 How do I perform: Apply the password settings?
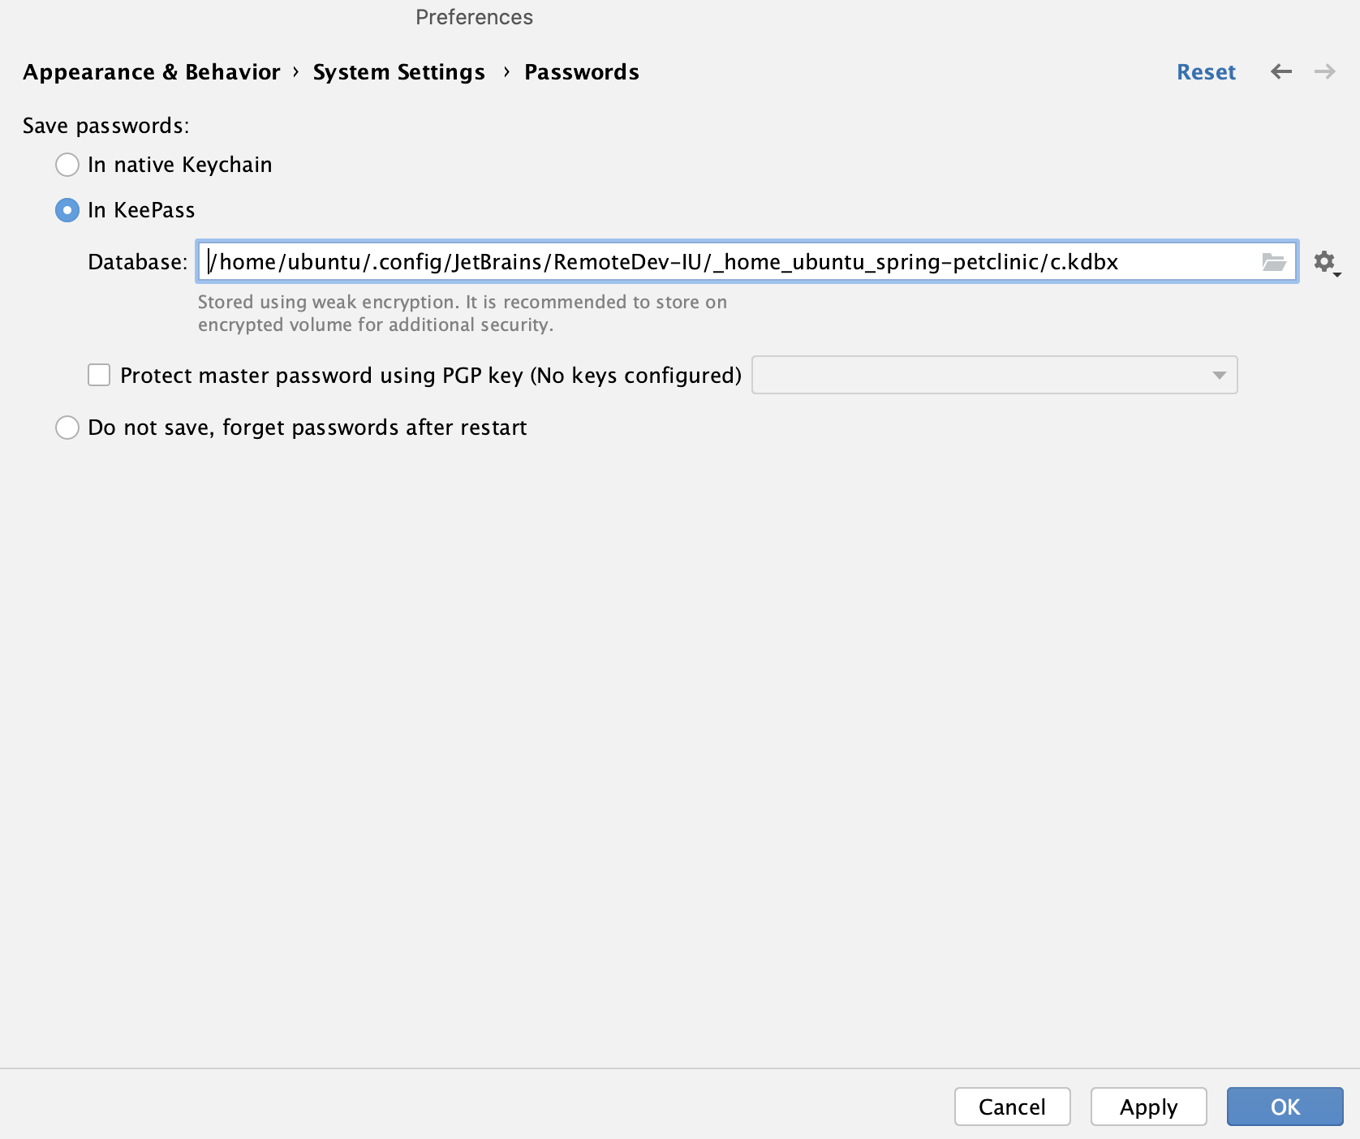coord(1148,1107)
